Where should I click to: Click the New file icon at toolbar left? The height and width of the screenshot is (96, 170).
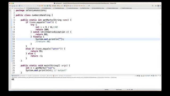click(x=10, y=6)
